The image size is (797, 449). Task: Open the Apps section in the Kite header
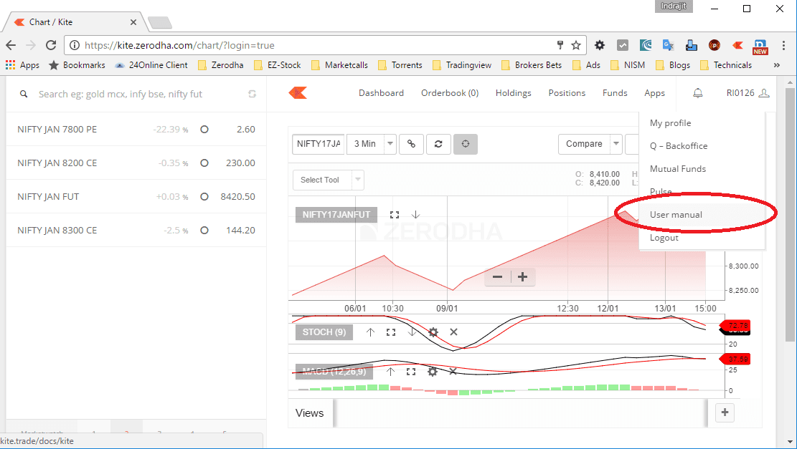point(655,93)
